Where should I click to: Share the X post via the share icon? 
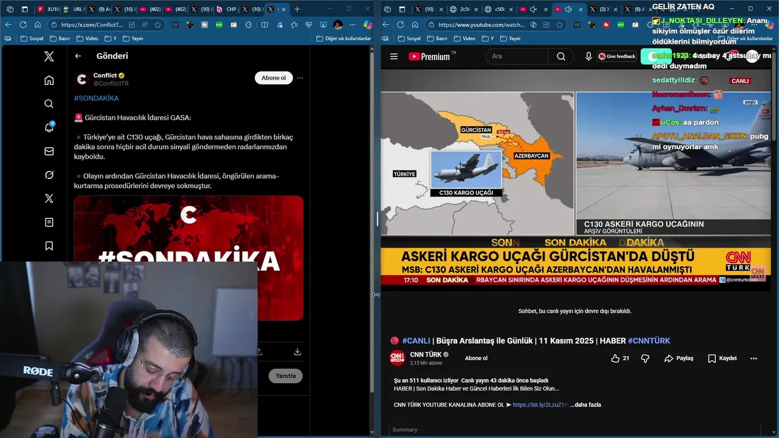click(259, 352)
